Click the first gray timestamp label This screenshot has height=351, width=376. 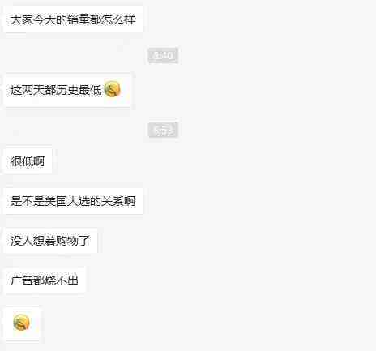(x=163, y=55)
